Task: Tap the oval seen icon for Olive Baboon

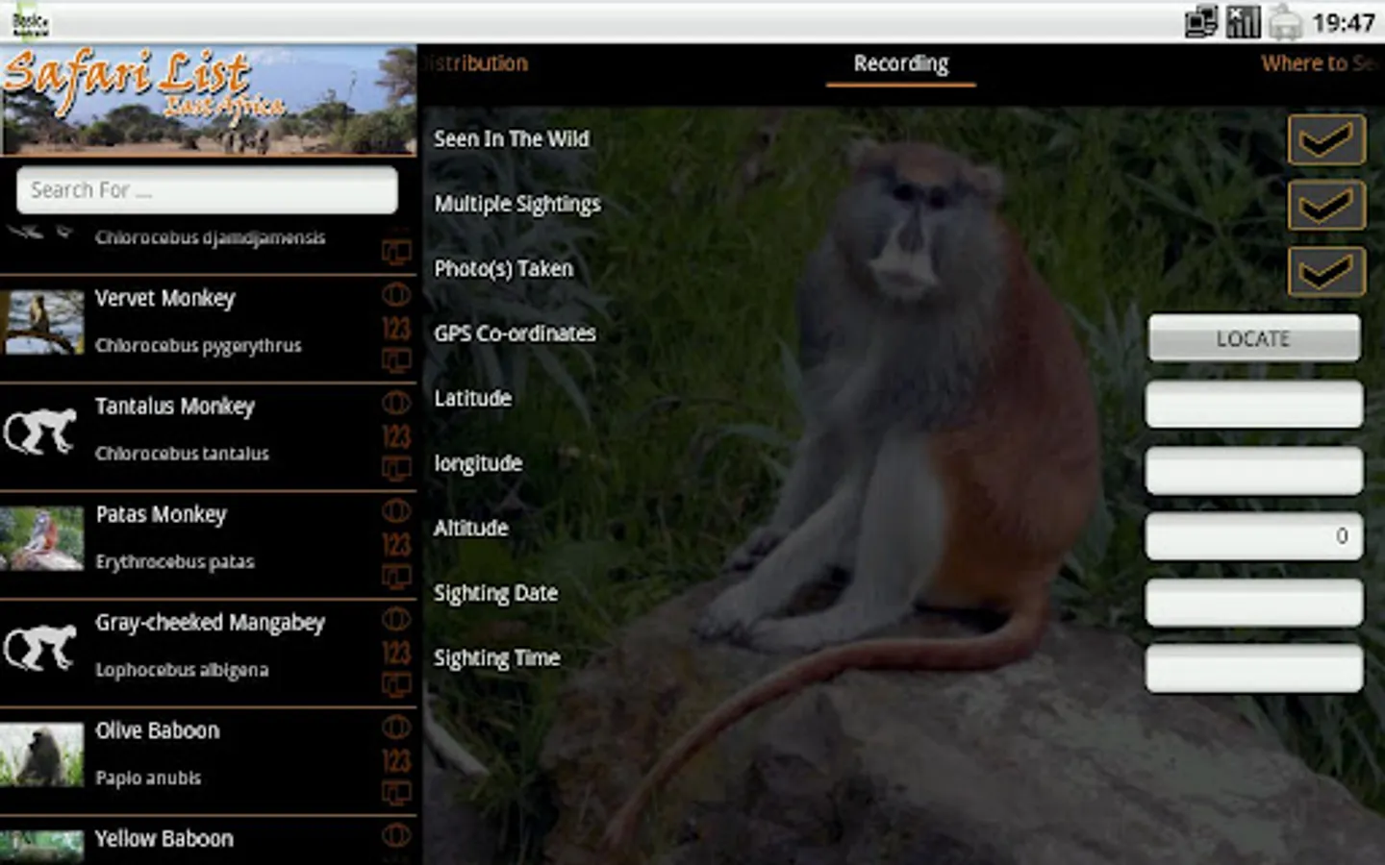Action: 396,727
